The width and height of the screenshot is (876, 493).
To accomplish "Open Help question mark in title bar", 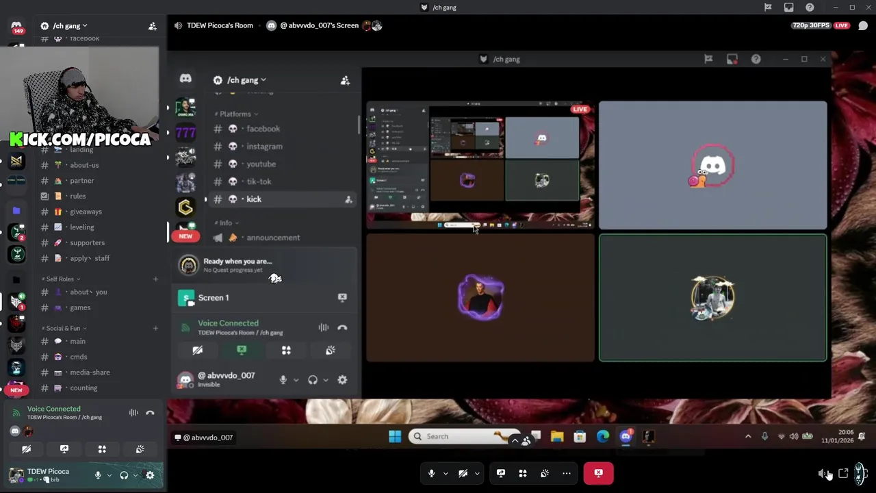I will click(810, 8).
